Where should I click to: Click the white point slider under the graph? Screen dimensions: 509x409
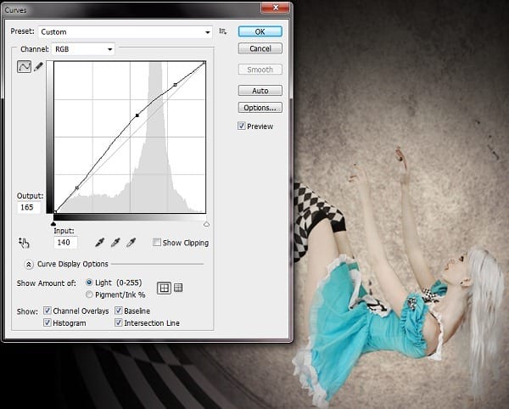tap(207, 223)
